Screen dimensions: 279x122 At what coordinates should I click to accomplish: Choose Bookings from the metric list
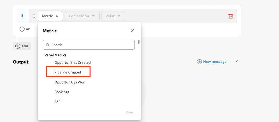62,92
